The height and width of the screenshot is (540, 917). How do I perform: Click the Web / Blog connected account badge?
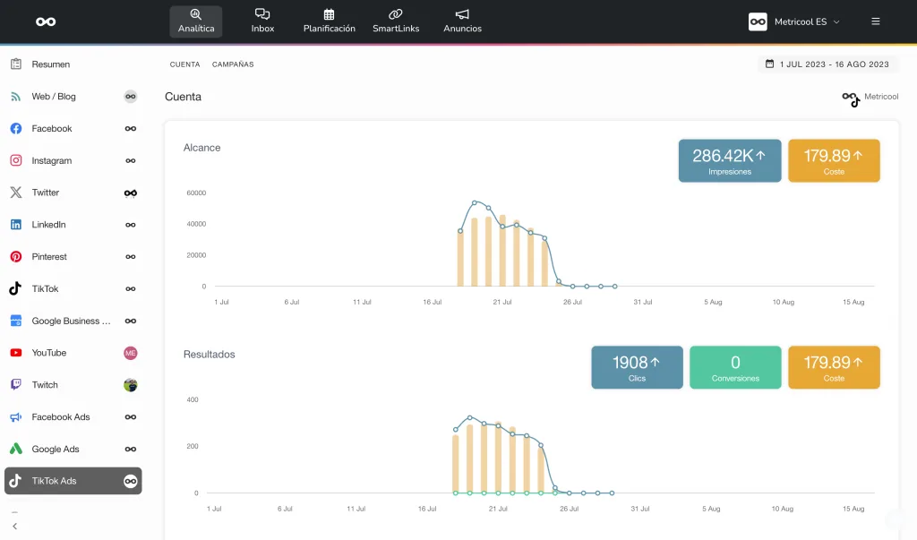[131, 97]
